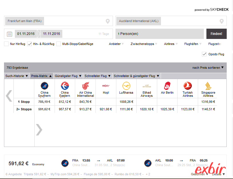Open the Günstigster Flug tab
Screen dimensions: 233x179
tap(68, 76)
